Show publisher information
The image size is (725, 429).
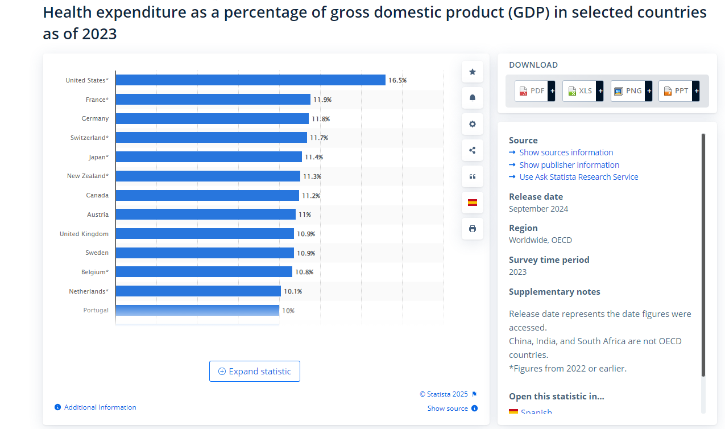point(569,165)
